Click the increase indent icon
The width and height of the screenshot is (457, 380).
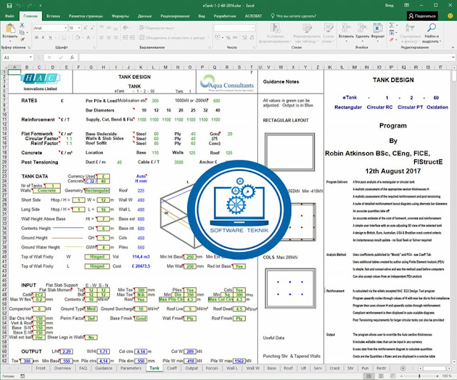pyautogui.click(x=132, y=38)
